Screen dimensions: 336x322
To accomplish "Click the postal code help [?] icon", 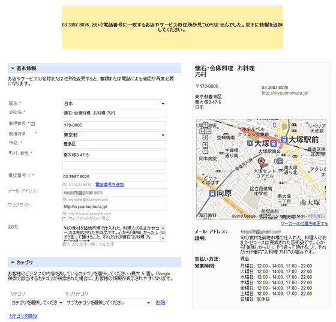I will [32, 124].
